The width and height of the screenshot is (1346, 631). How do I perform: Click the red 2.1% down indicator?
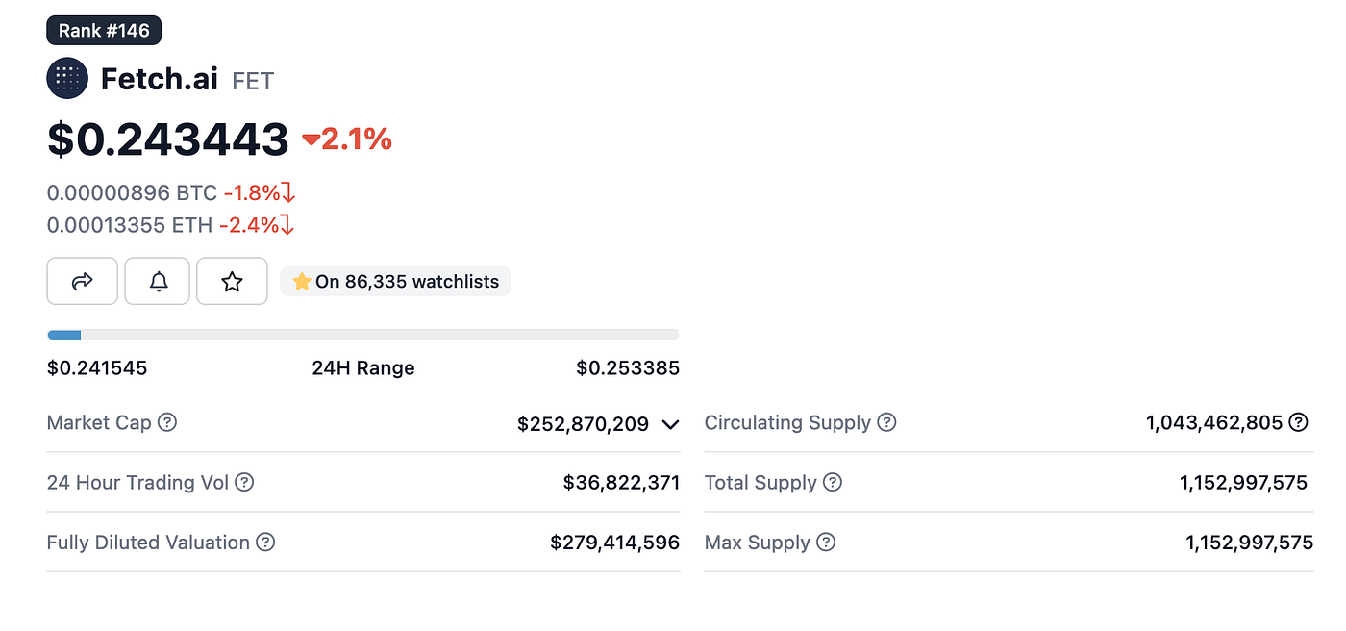pos(347,139)
